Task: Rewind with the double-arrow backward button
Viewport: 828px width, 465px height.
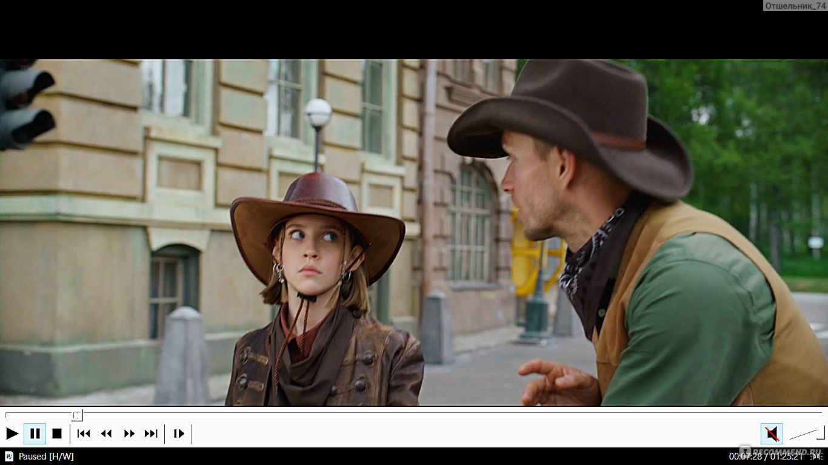Action: [x=107, y=434]
